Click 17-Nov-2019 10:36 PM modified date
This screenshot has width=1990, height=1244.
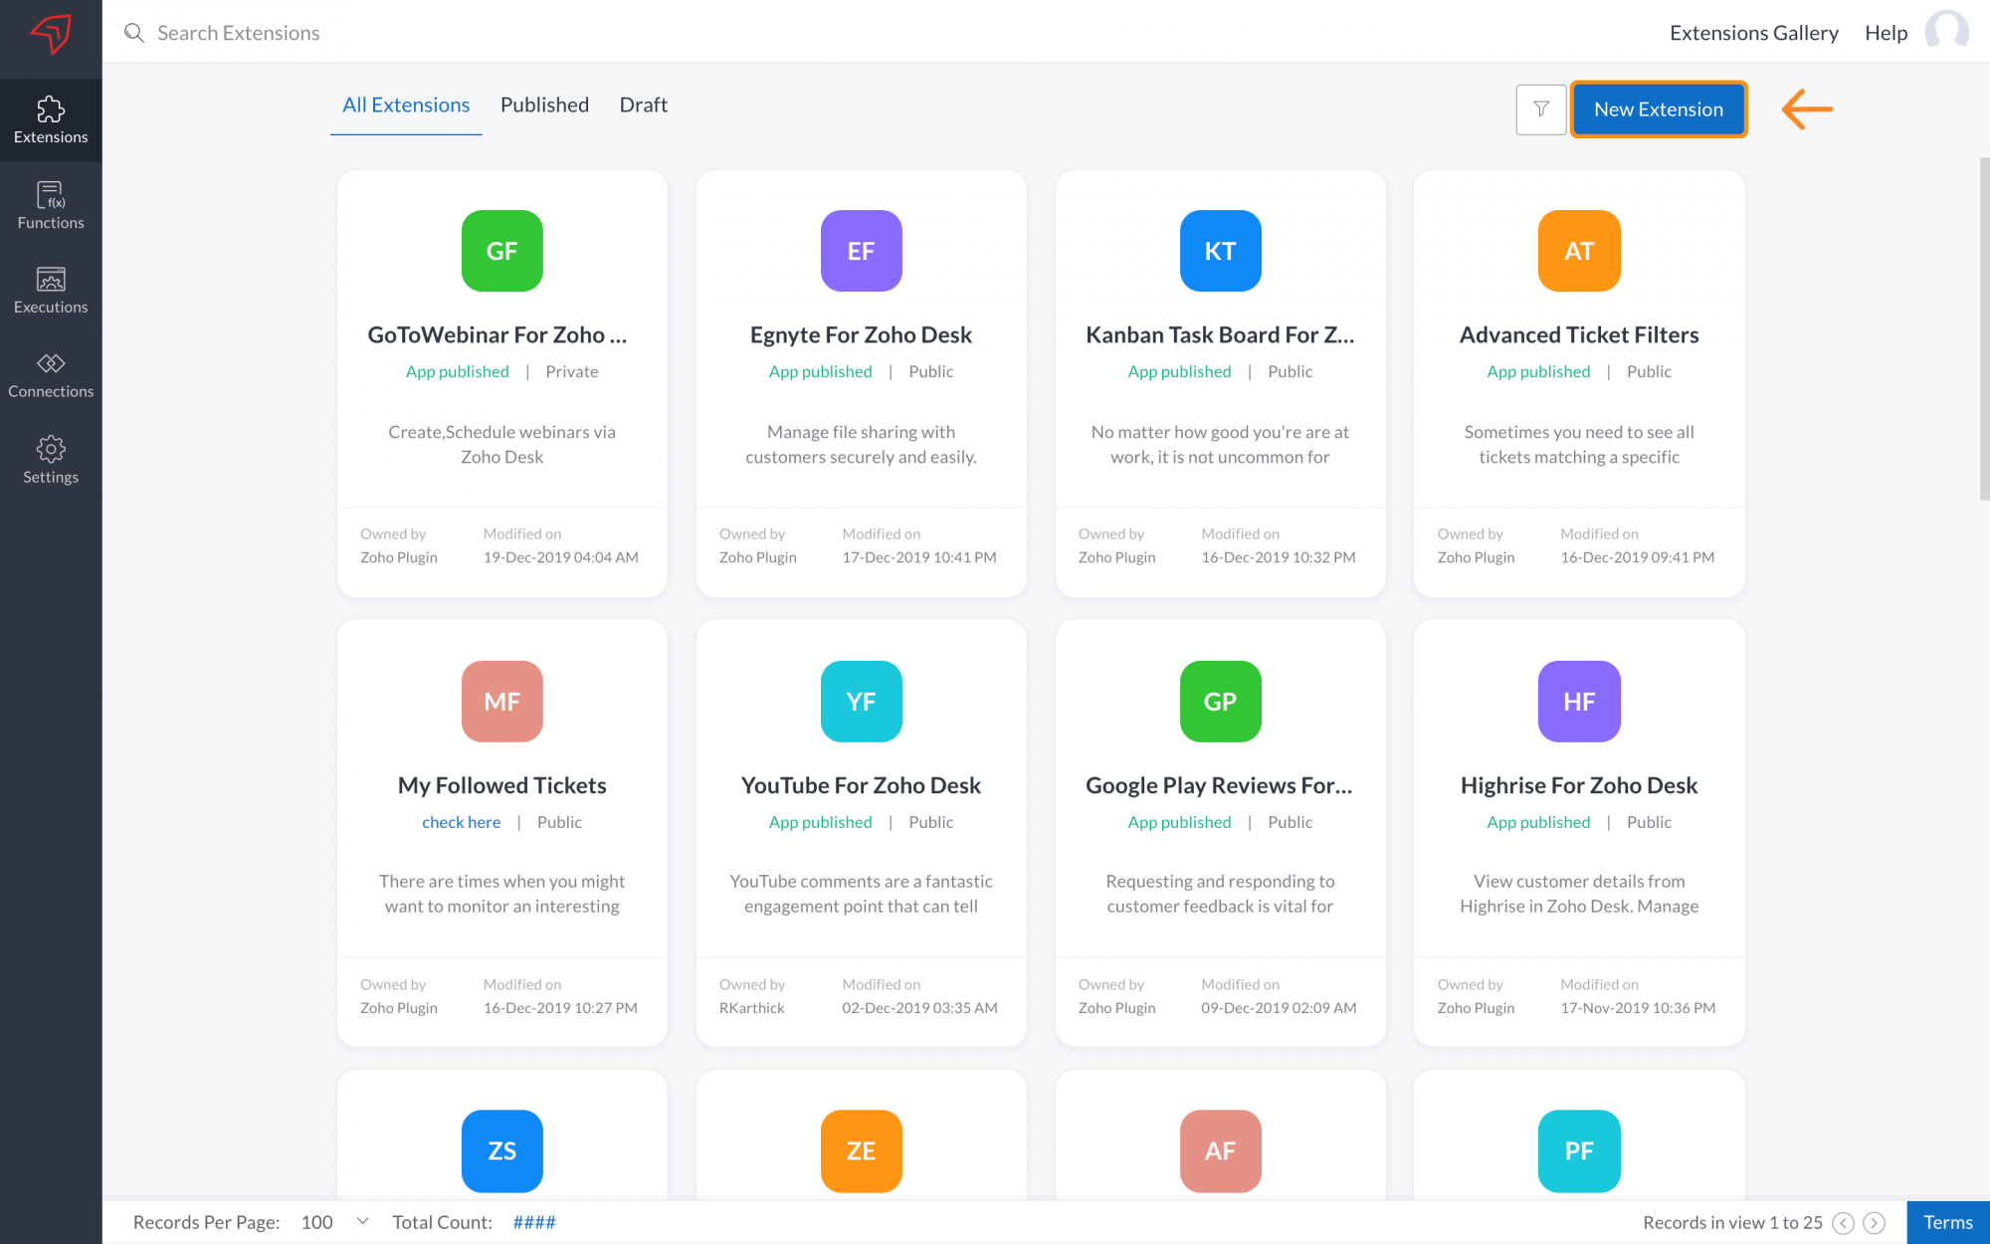1638,1007
